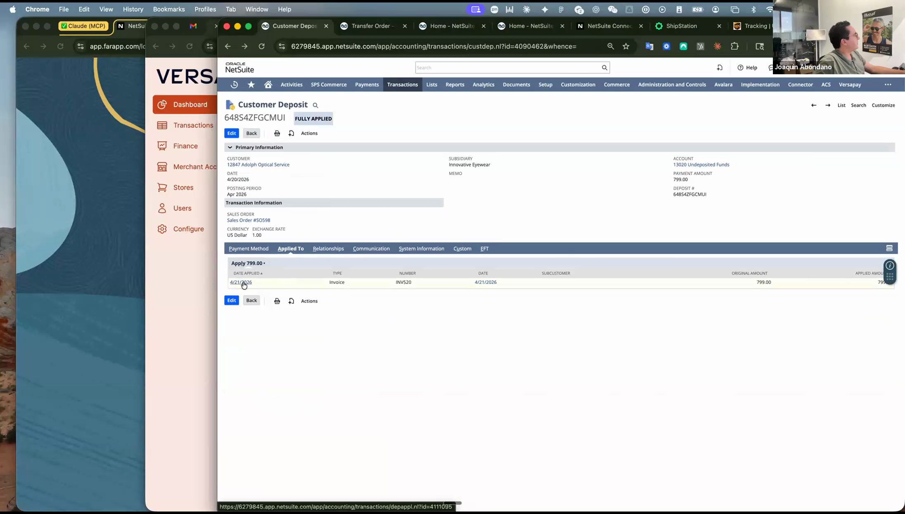
Task: Open History menu in macOS menu bar
Action: (133, 9)
